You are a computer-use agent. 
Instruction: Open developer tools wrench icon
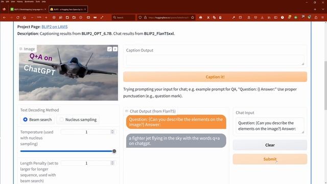233,17
